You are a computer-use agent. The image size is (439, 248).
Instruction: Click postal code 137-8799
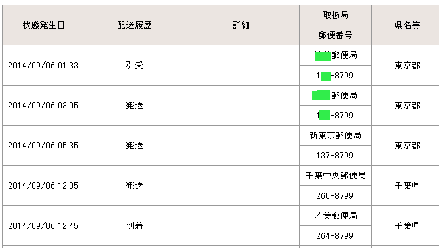(x=336, y=156)
